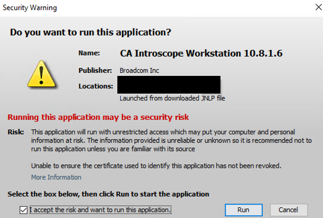Click the red security risk warning heading

click(x=98, y=117)
